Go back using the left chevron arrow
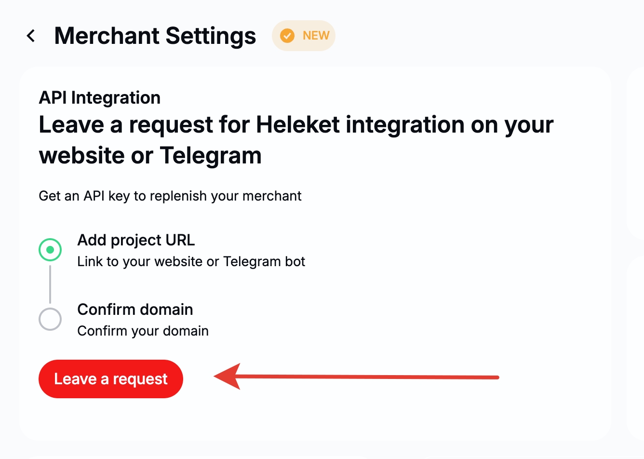644x459 pixels. [x=31, y=36]
